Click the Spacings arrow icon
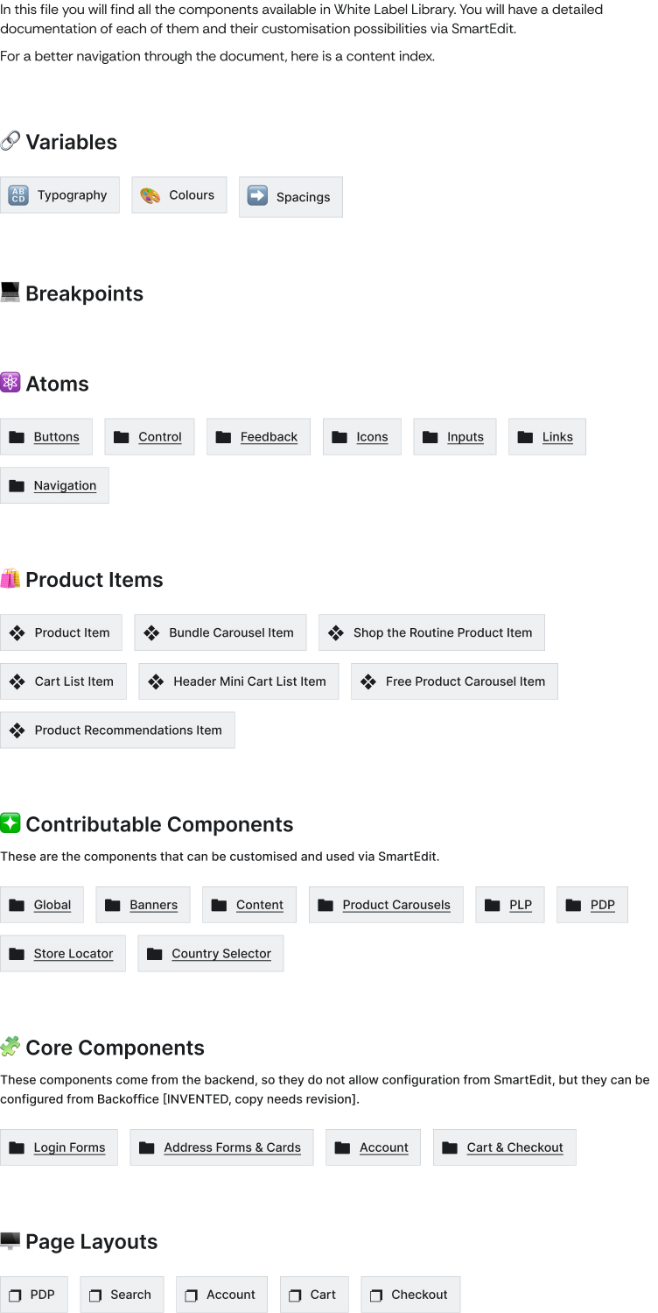The image size is (658, 1313). coord(257,195)
